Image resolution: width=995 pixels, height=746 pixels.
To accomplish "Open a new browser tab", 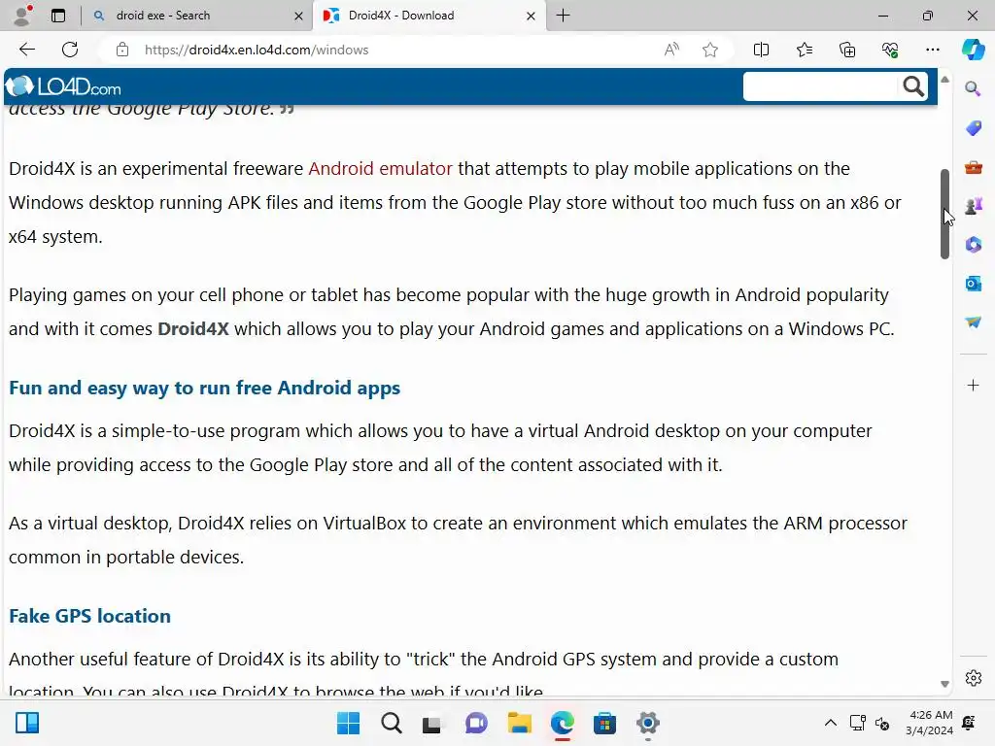I will [x=563, y=16].
